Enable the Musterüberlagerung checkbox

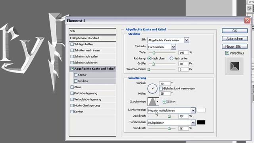[72, 106]
